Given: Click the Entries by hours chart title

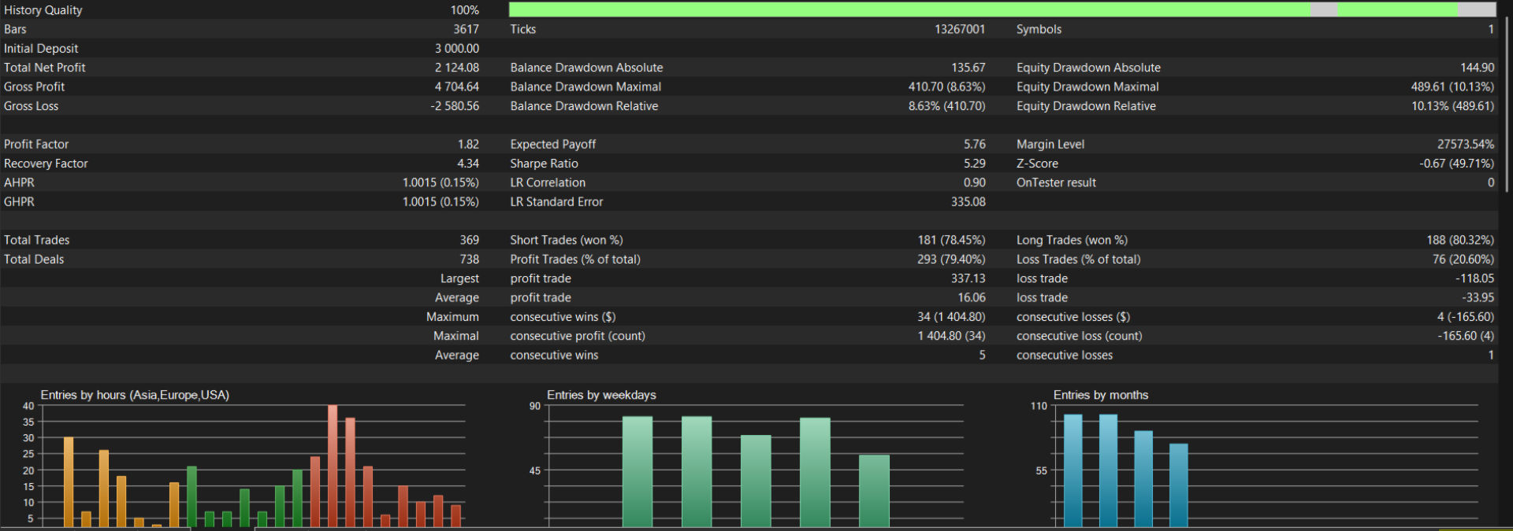Looking at the screenshot, I should point(135,395).
